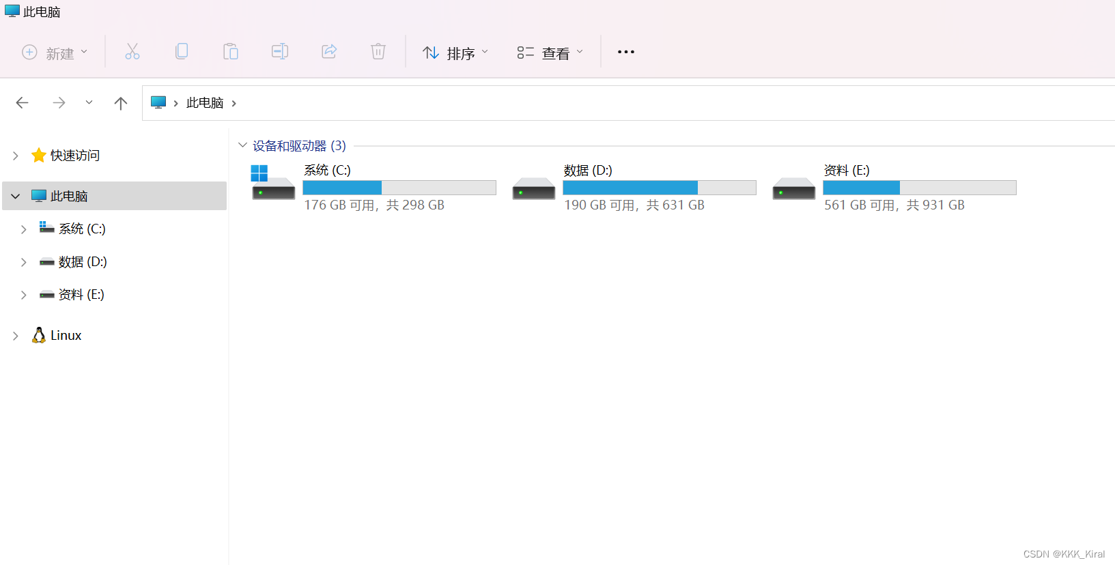Click text 561 GB 可用, 共 931 GB
The width and height of the screenshot is (1115, 565).
pyautogui.click(x=894, y=205)
